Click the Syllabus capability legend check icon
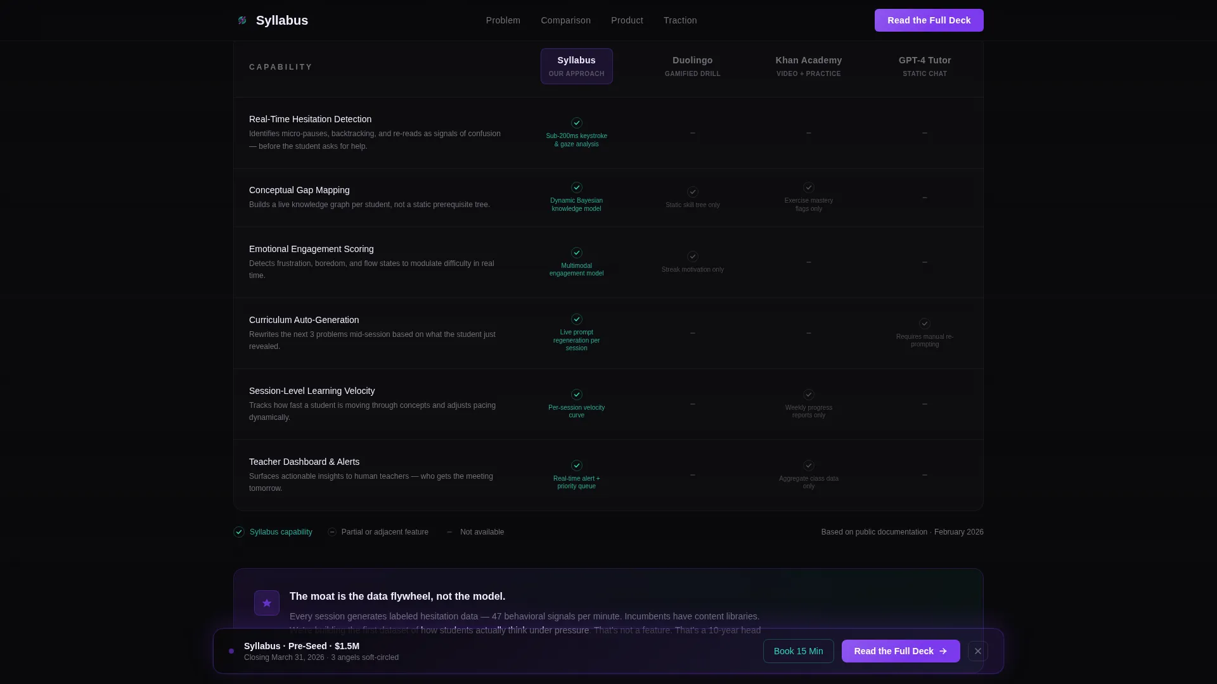Image resolution: width=1217 pixels, height=684 pixels. 239,532
